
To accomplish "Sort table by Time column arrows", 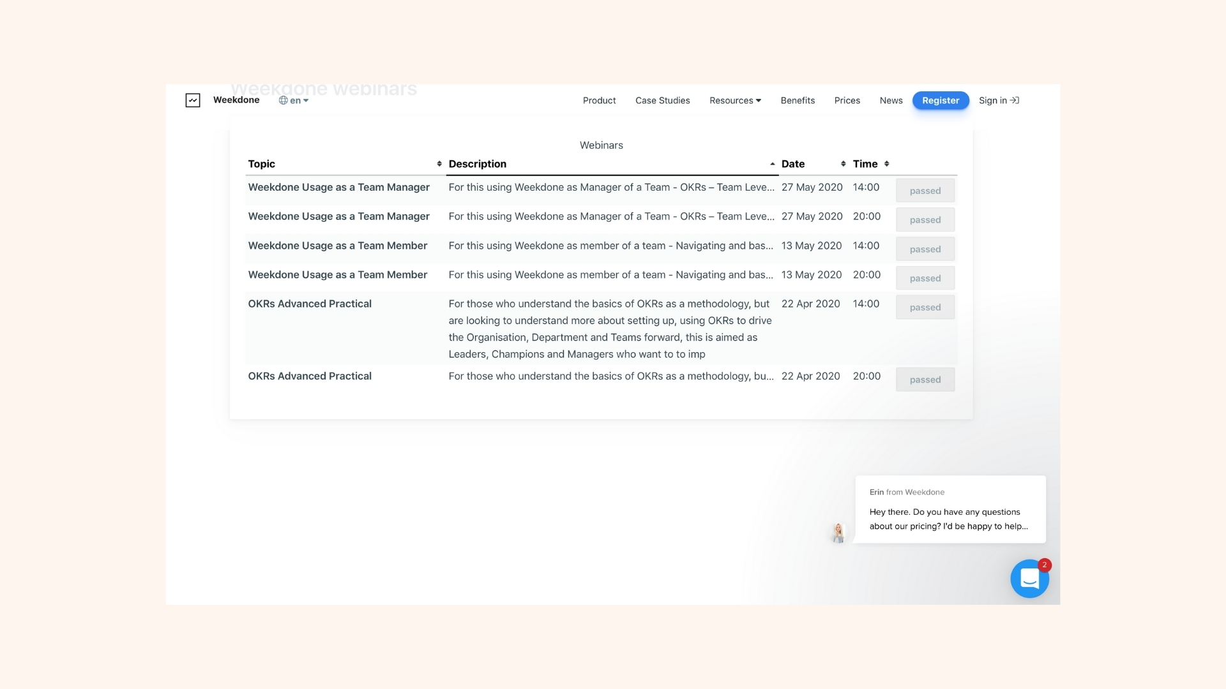I will [886, 164].
